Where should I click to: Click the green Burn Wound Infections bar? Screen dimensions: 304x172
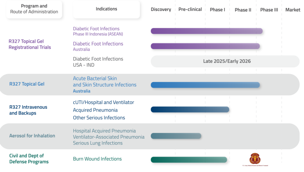[189, 160]
